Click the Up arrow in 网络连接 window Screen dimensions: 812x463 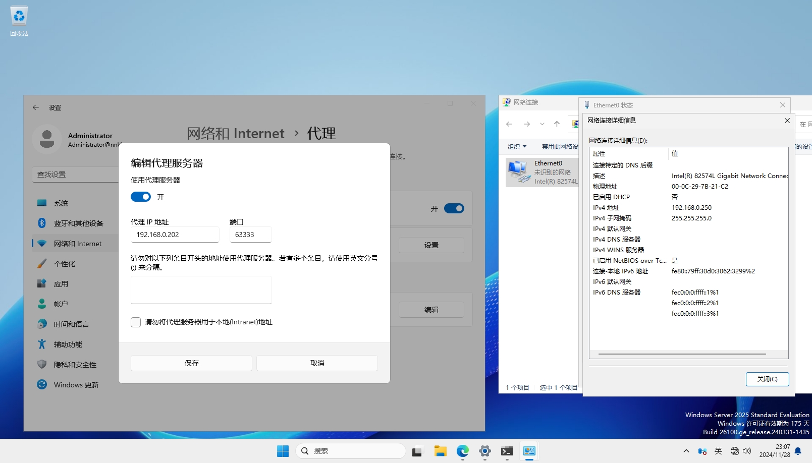pyautogui.click(x=557, y=124)
